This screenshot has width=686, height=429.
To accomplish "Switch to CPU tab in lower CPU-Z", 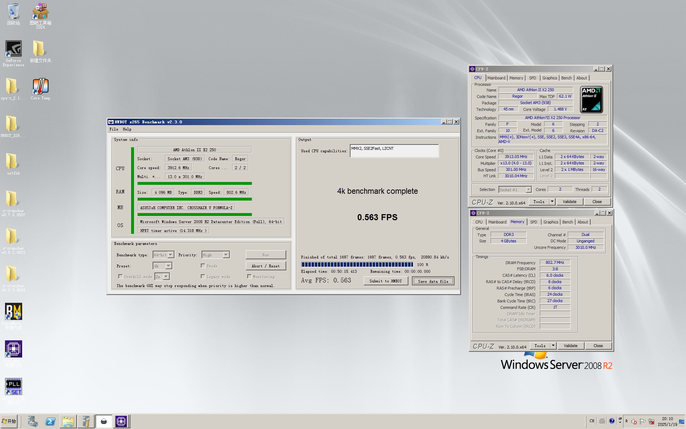I will (479, 222).
